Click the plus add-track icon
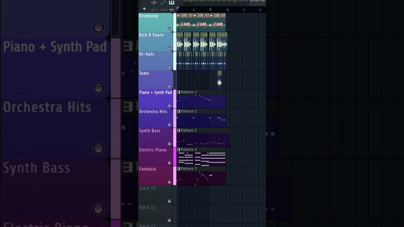404x227 pixels. click(x=144, y=9)
